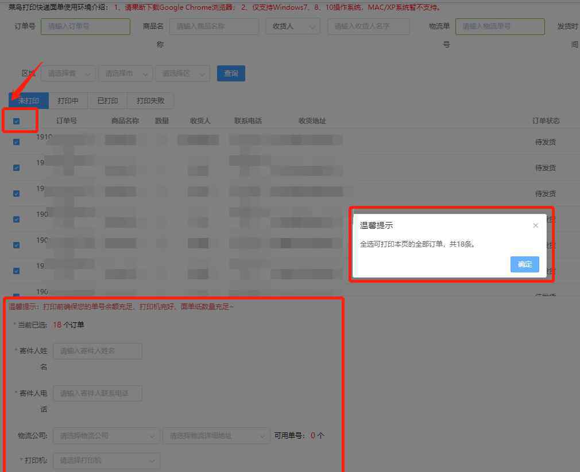Click the 请输入订单号 input field
The height and width of the screenshot is (472, 580).
85,26
